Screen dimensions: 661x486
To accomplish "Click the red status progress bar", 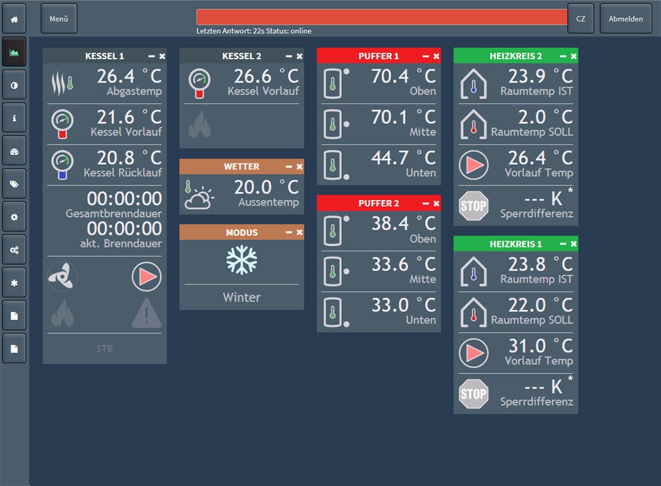I will coord(382,17).
